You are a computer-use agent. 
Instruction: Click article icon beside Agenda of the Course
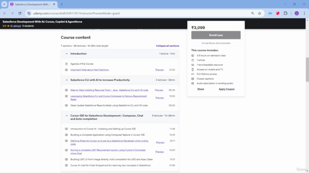coord(67,64)
